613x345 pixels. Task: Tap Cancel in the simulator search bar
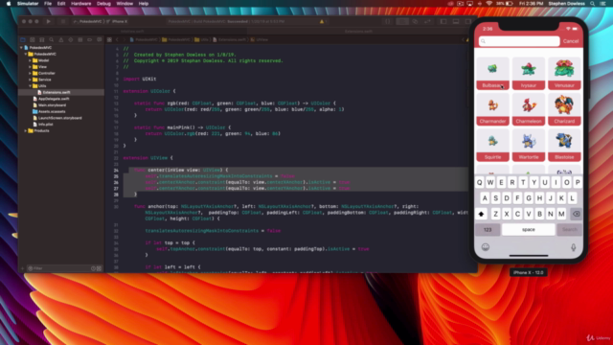pyautogui.click(x=571, y=41)
